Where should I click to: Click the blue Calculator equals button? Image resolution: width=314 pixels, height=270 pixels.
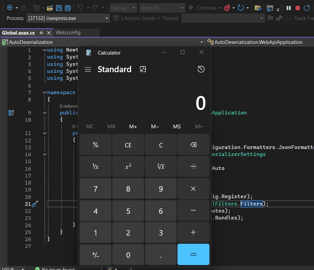193,254
